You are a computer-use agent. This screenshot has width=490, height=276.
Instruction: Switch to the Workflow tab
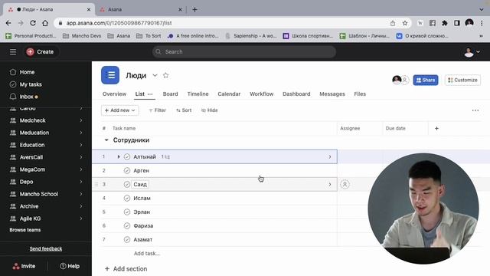coord(262,94)
